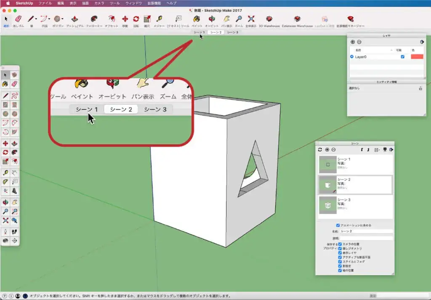Toggle the camera location (カメラの位置) property checkbox
431x300 pixels.
coord(340,244)
